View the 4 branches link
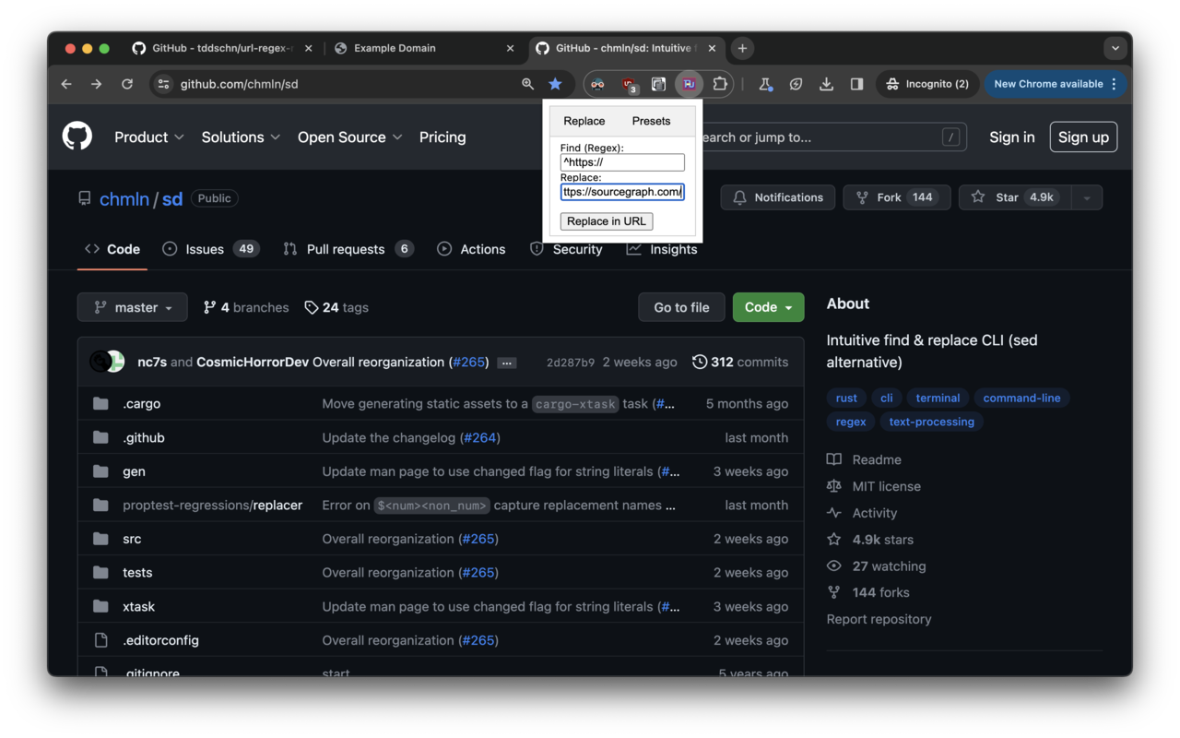 tap(245, 307)
